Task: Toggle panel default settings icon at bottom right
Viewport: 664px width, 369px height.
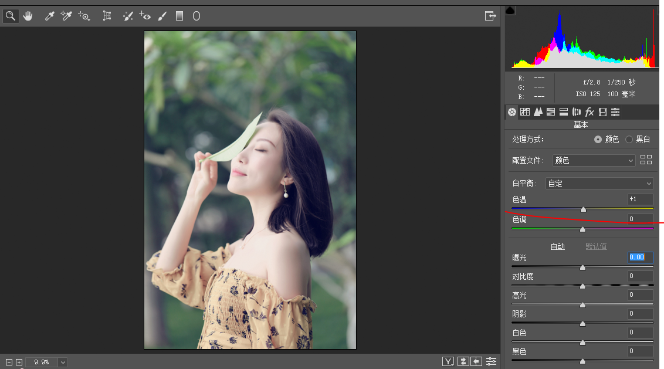Action: point(491,361)
